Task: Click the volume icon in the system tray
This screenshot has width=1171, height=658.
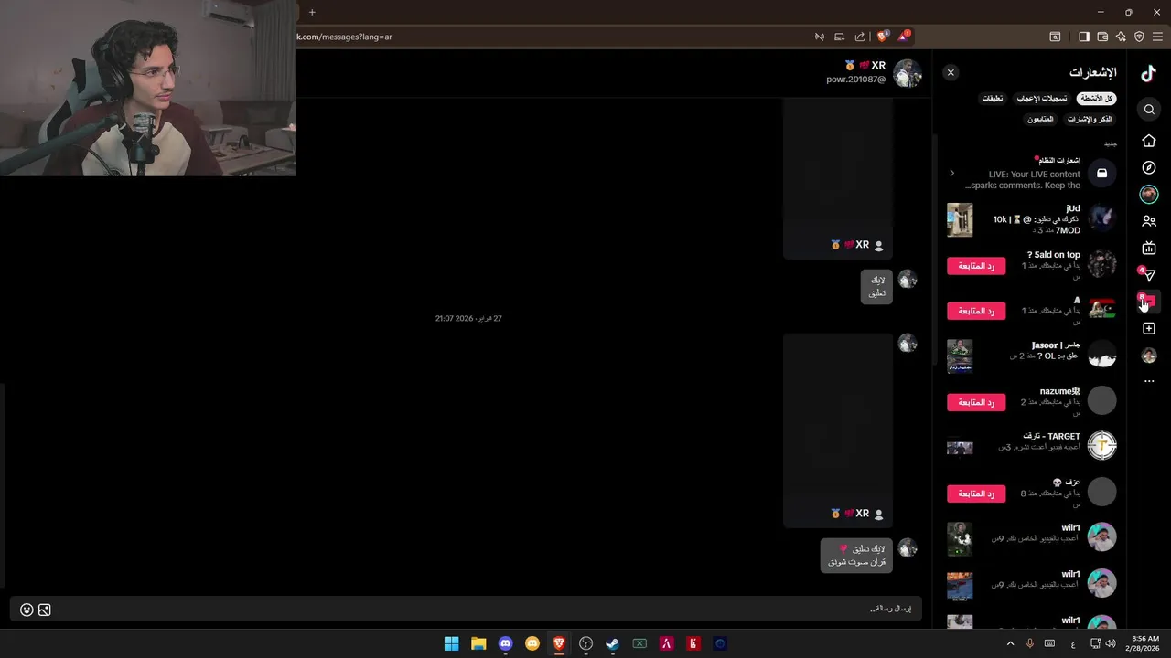Action: click(1111, 643)
